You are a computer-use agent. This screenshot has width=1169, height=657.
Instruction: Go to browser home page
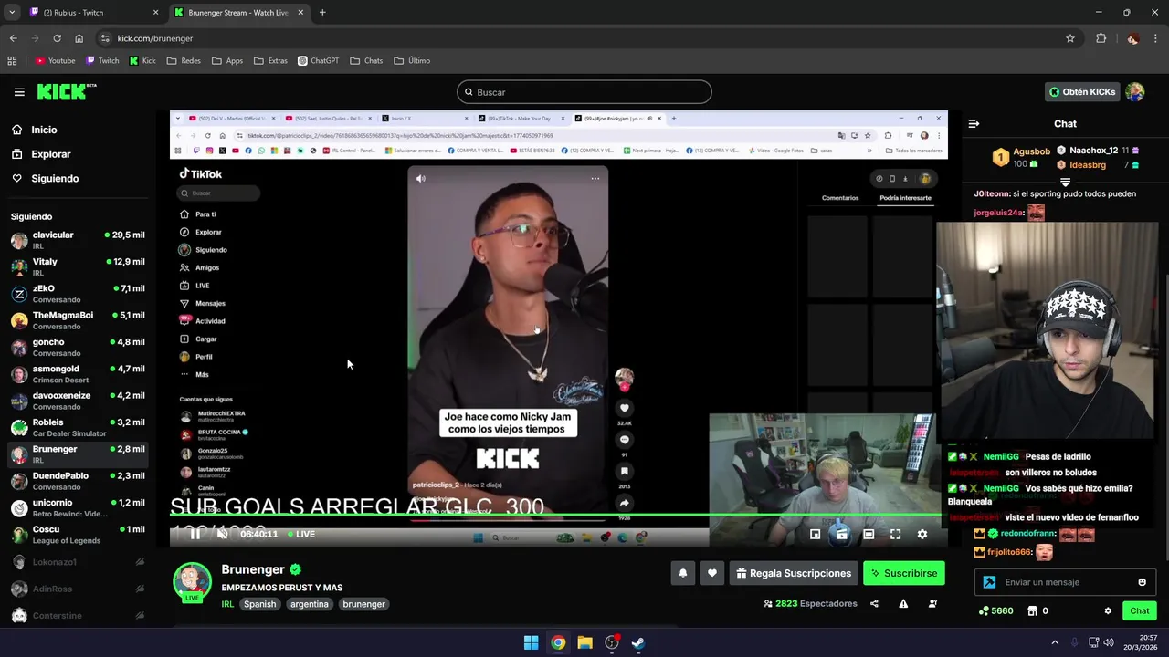click(79, 38)
